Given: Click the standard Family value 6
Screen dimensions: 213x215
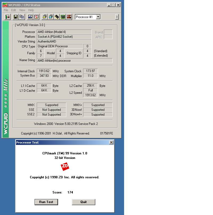Looking at the screenshot, I should pyautogui.click(x=41, y=51).
